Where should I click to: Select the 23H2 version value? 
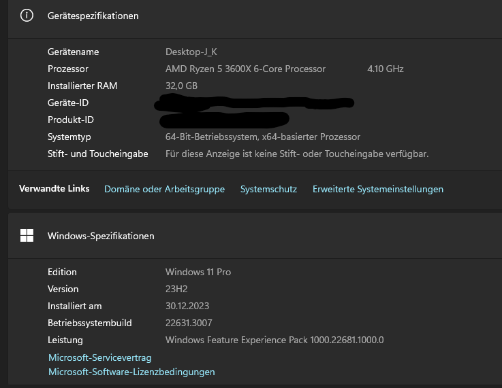(176, 289)
